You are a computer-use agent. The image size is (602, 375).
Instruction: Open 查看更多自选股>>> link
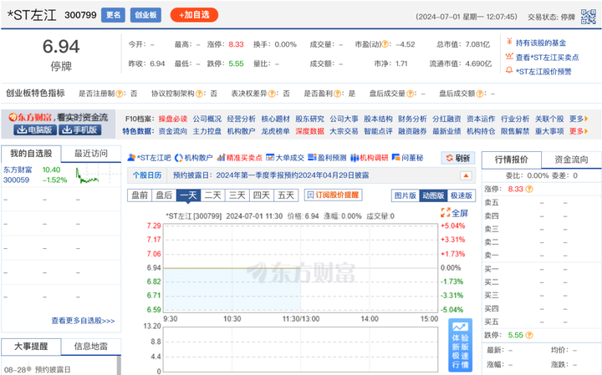(x=83, y=321)
